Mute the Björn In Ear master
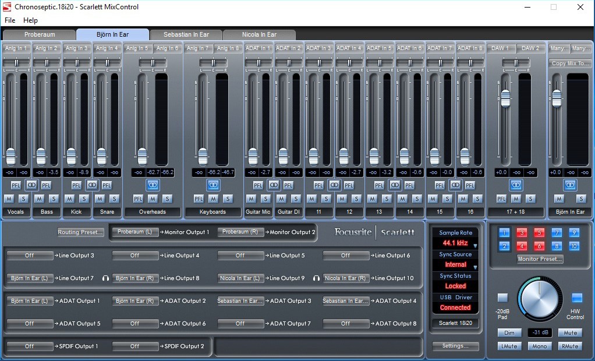595x361 pixels. [559, 199]
